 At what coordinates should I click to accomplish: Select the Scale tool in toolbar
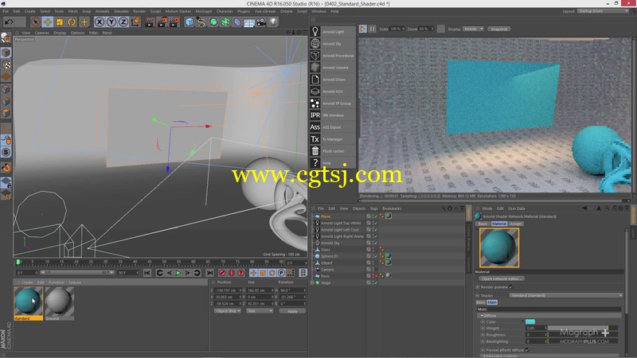point(60,22)
